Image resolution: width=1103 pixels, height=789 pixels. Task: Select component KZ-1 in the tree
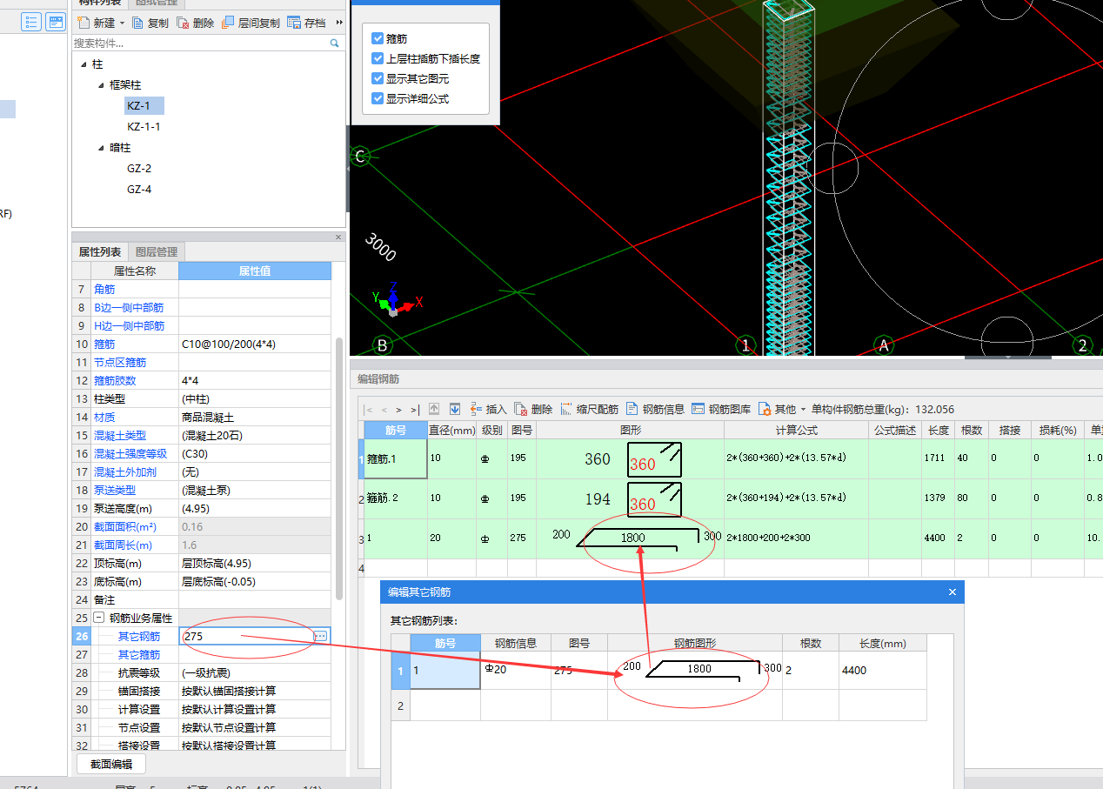[139, 106]
